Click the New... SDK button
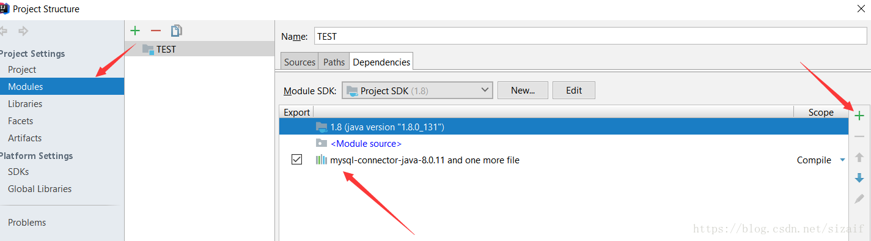 523,91
